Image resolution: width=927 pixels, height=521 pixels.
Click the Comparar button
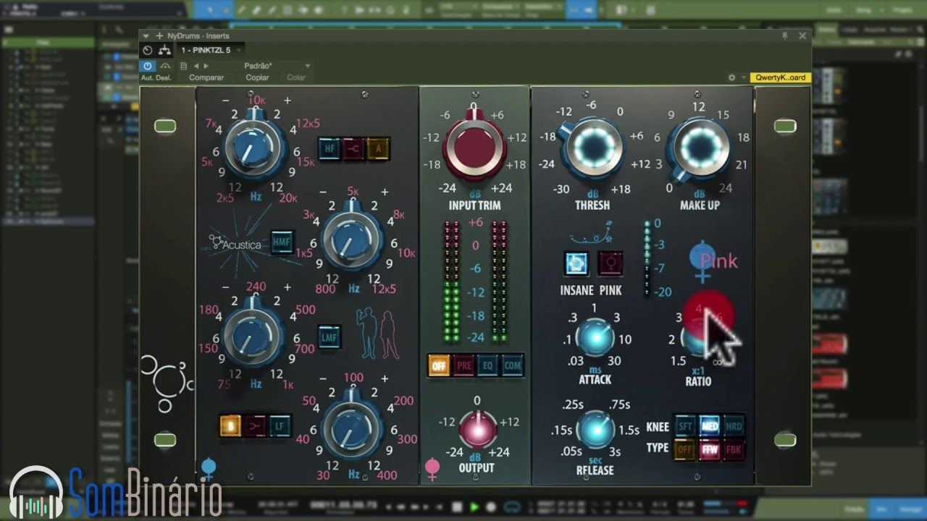point(206,77)
